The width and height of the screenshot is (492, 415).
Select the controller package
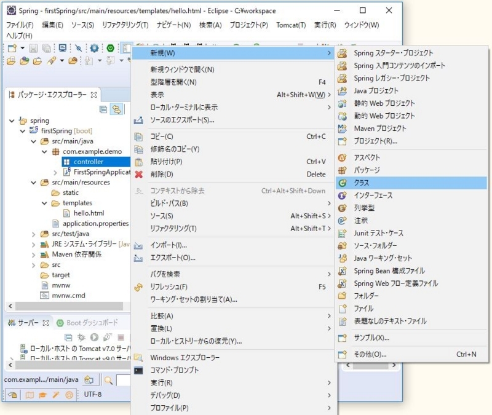(x=96, y=162)
